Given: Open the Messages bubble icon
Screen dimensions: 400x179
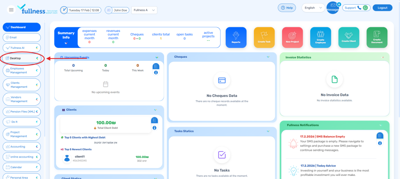Looking at the screenshot, I should click(x=332, y=8).
